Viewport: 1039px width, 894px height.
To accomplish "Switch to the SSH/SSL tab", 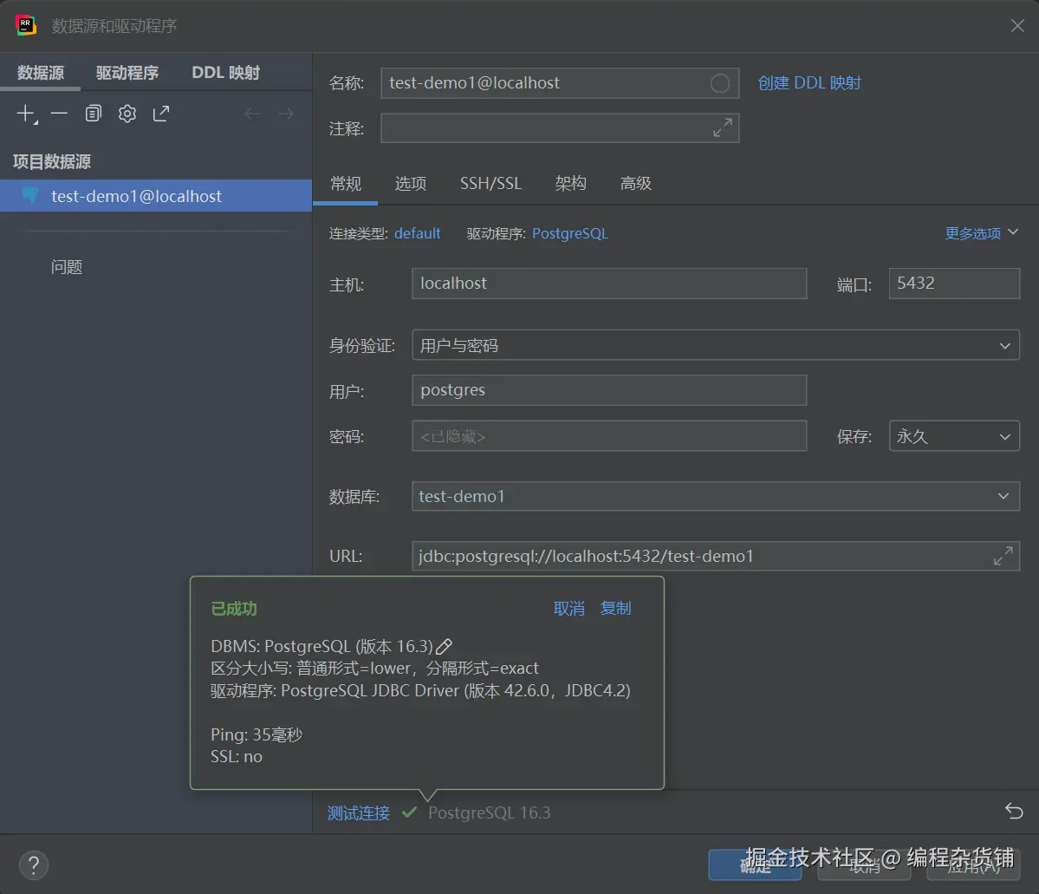I will click(x=490, y=183).
